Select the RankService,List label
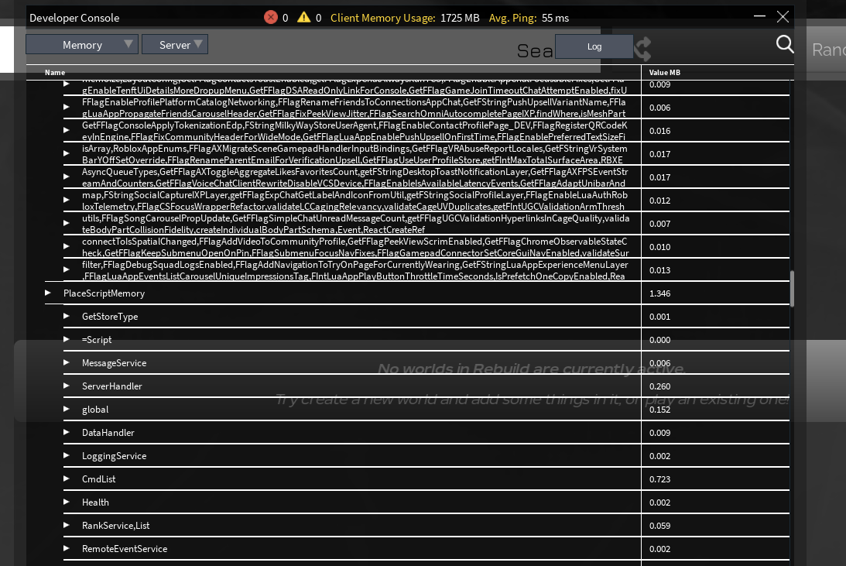The height and width of the screenshot is (566, 846). click(115, 525)
